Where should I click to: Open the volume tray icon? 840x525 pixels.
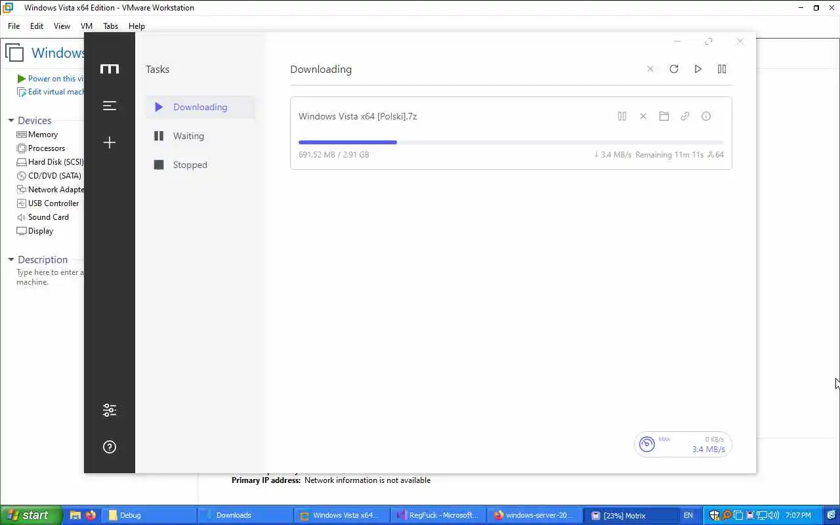pos(773,515)
